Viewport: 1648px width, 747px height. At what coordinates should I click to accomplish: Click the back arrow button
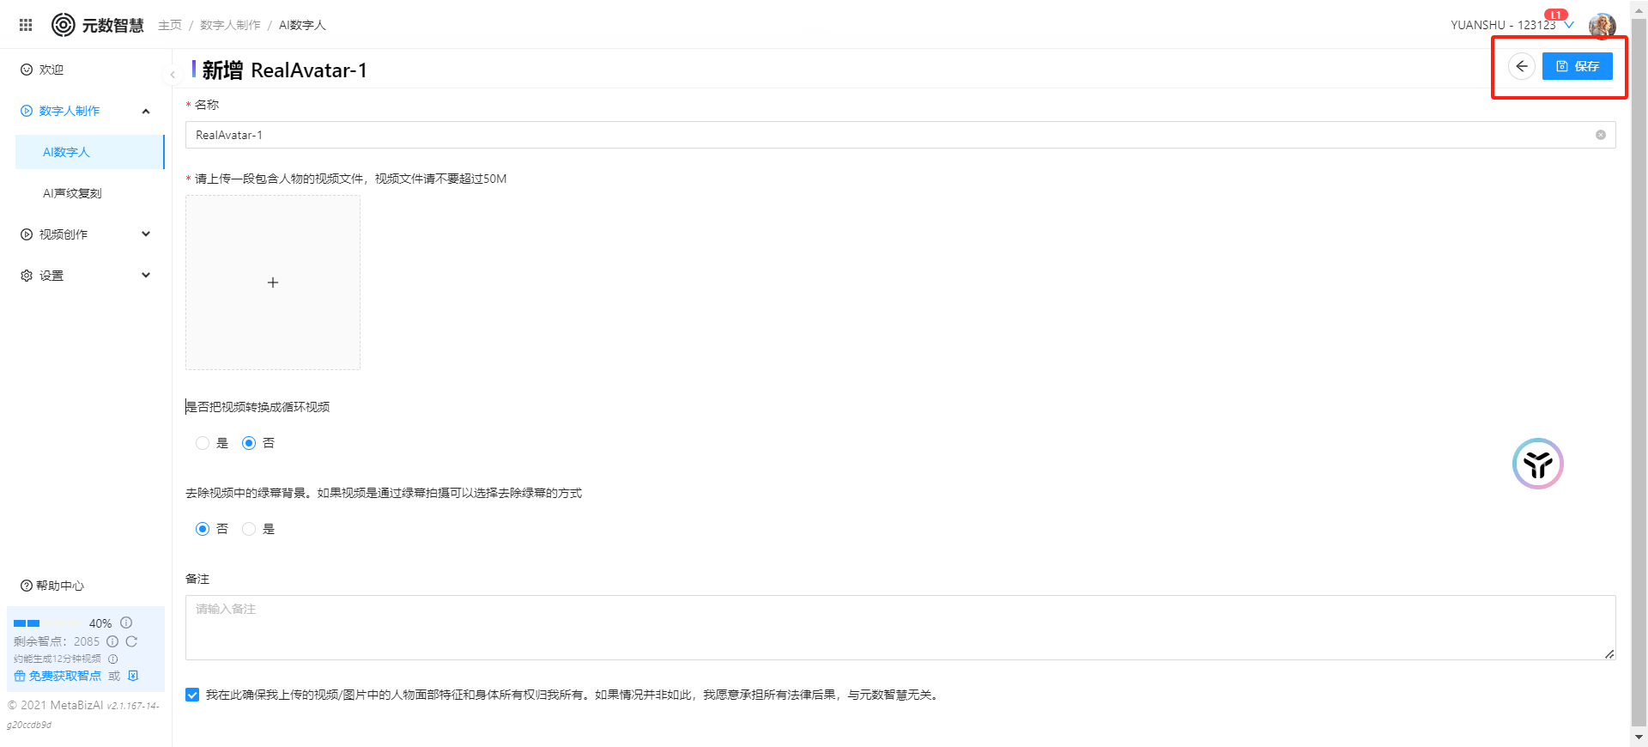(x=1521, y=66)
